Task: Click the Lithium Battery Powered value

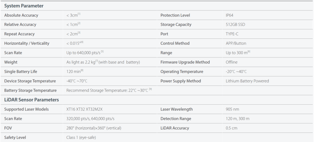Action: (247, 81)
